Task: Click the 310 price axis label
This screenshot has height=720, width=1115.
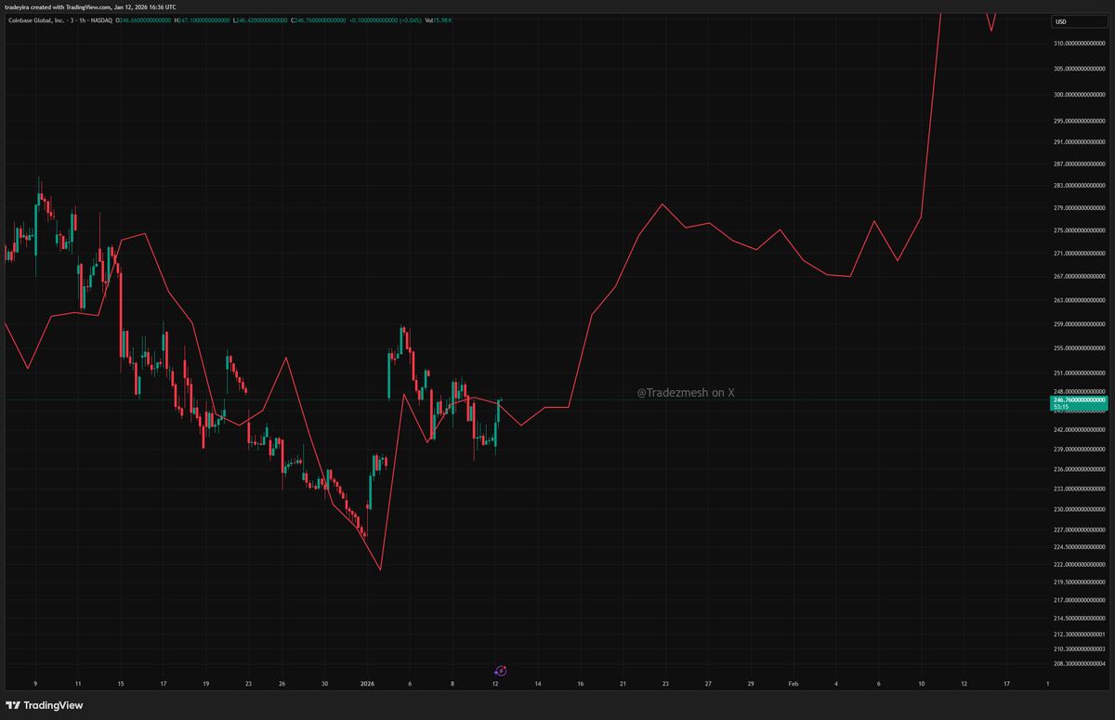Action: tap(1079, 44)
